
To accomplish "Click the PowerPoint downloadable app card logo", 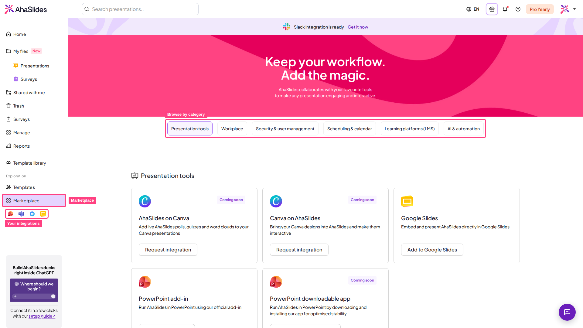I will point(276,282).
